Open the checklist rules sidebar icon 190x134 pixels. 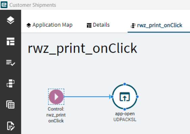[x=10, y=63]
